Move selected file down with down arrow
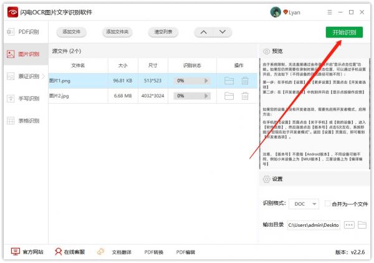This screenshot has width=374, height=263. coord(223,32)
